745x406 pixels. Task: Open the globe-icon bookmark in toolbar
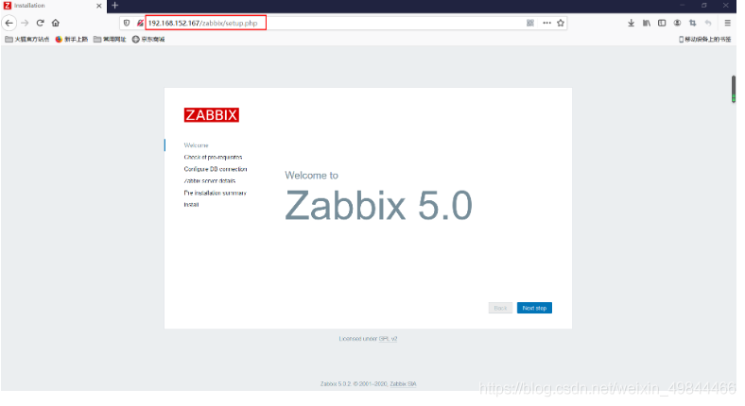click(x=148, y=40)
